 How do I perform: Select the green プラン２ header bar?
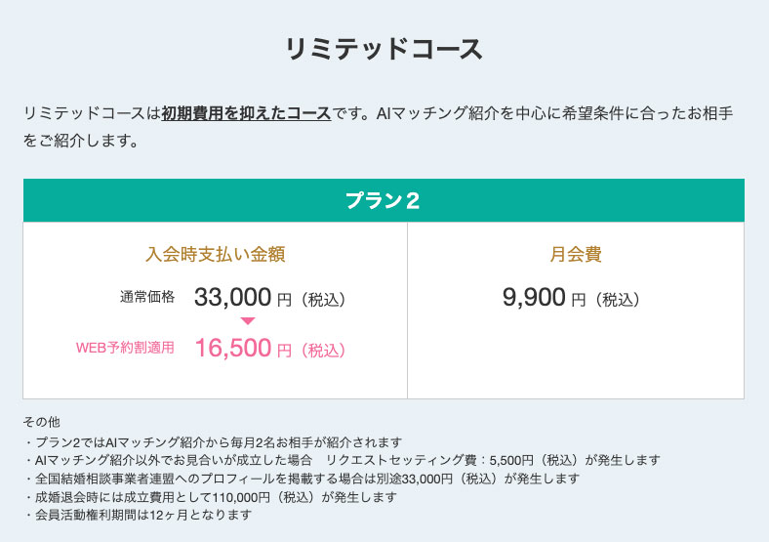coord(384,200)
